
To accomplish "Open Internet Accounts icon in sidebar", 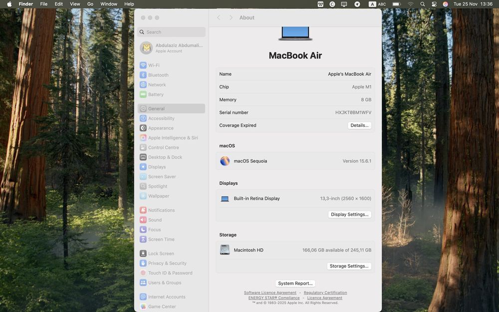I will (143, 297).
